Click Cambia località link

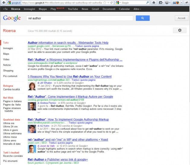point(11,89)
